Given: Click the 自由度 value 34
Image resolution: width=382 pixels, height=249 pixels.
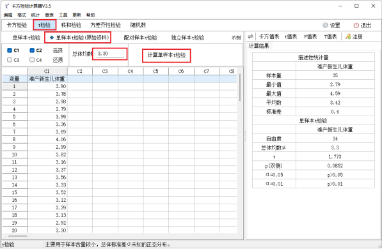Looking at the screenshot, I should [x=335, y=139].
